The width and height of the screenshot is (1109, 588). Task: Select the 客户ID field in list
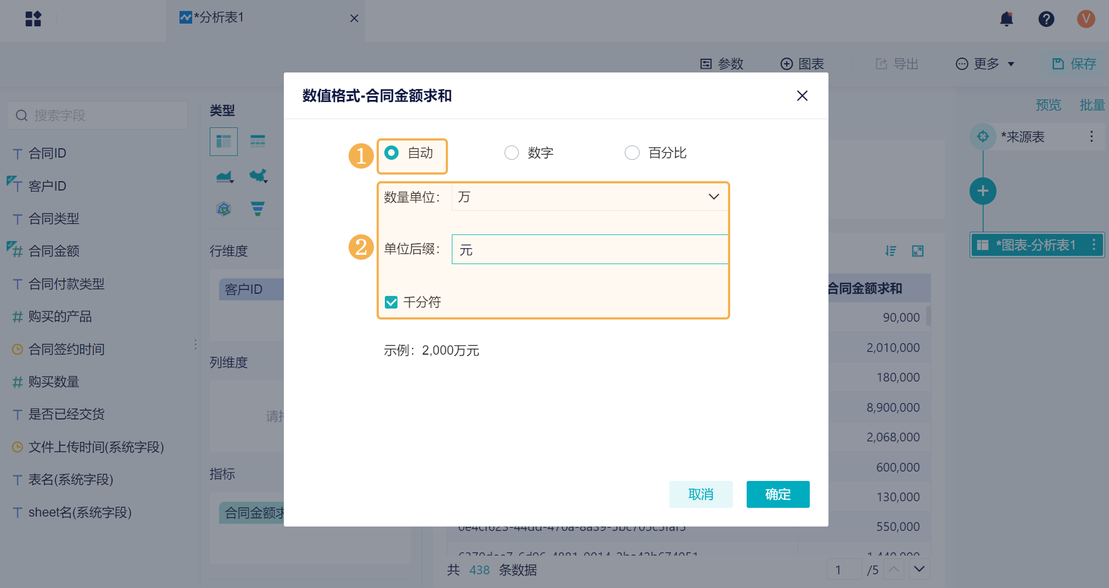[47, 186]
